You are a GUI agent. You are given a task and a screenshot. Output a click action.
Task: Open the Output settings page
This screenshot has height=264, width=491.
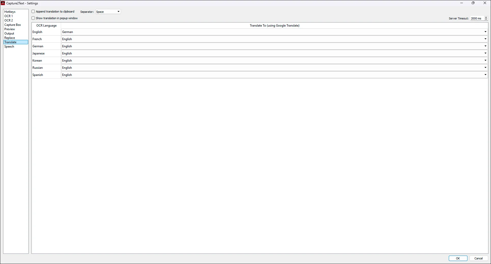(16, 33)
